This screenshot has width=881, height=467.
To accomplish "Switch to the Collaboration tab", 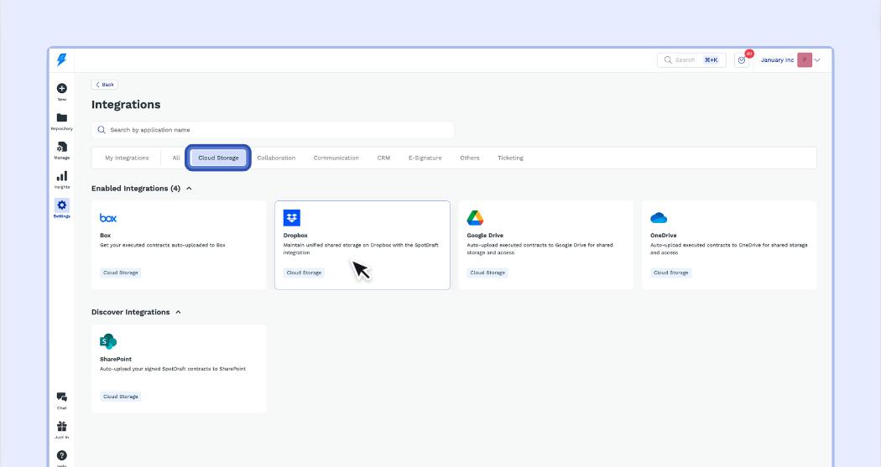I will tap(276, 158).
